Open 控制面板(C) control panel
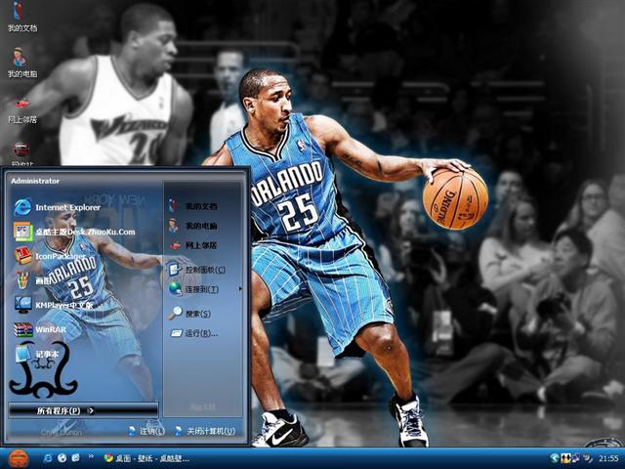The image size is (625, 469). click(x=196, y=270)
